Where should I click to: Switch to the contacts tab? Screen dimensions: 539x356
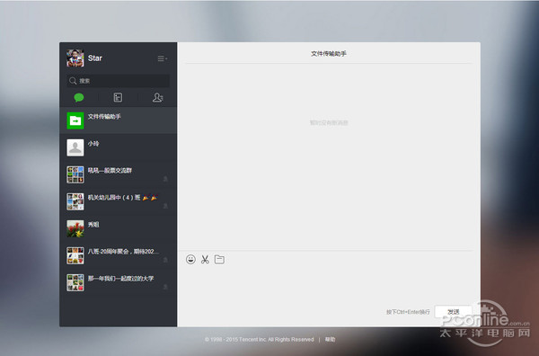[x=157, y=98]
